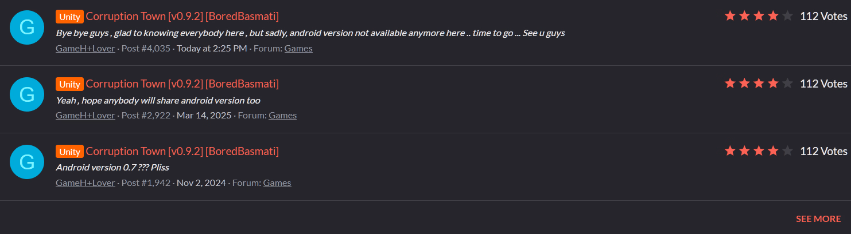851x234 pixels.
Task: Click the star rating on the Post #4,035 row
Action: click(759, 16)
